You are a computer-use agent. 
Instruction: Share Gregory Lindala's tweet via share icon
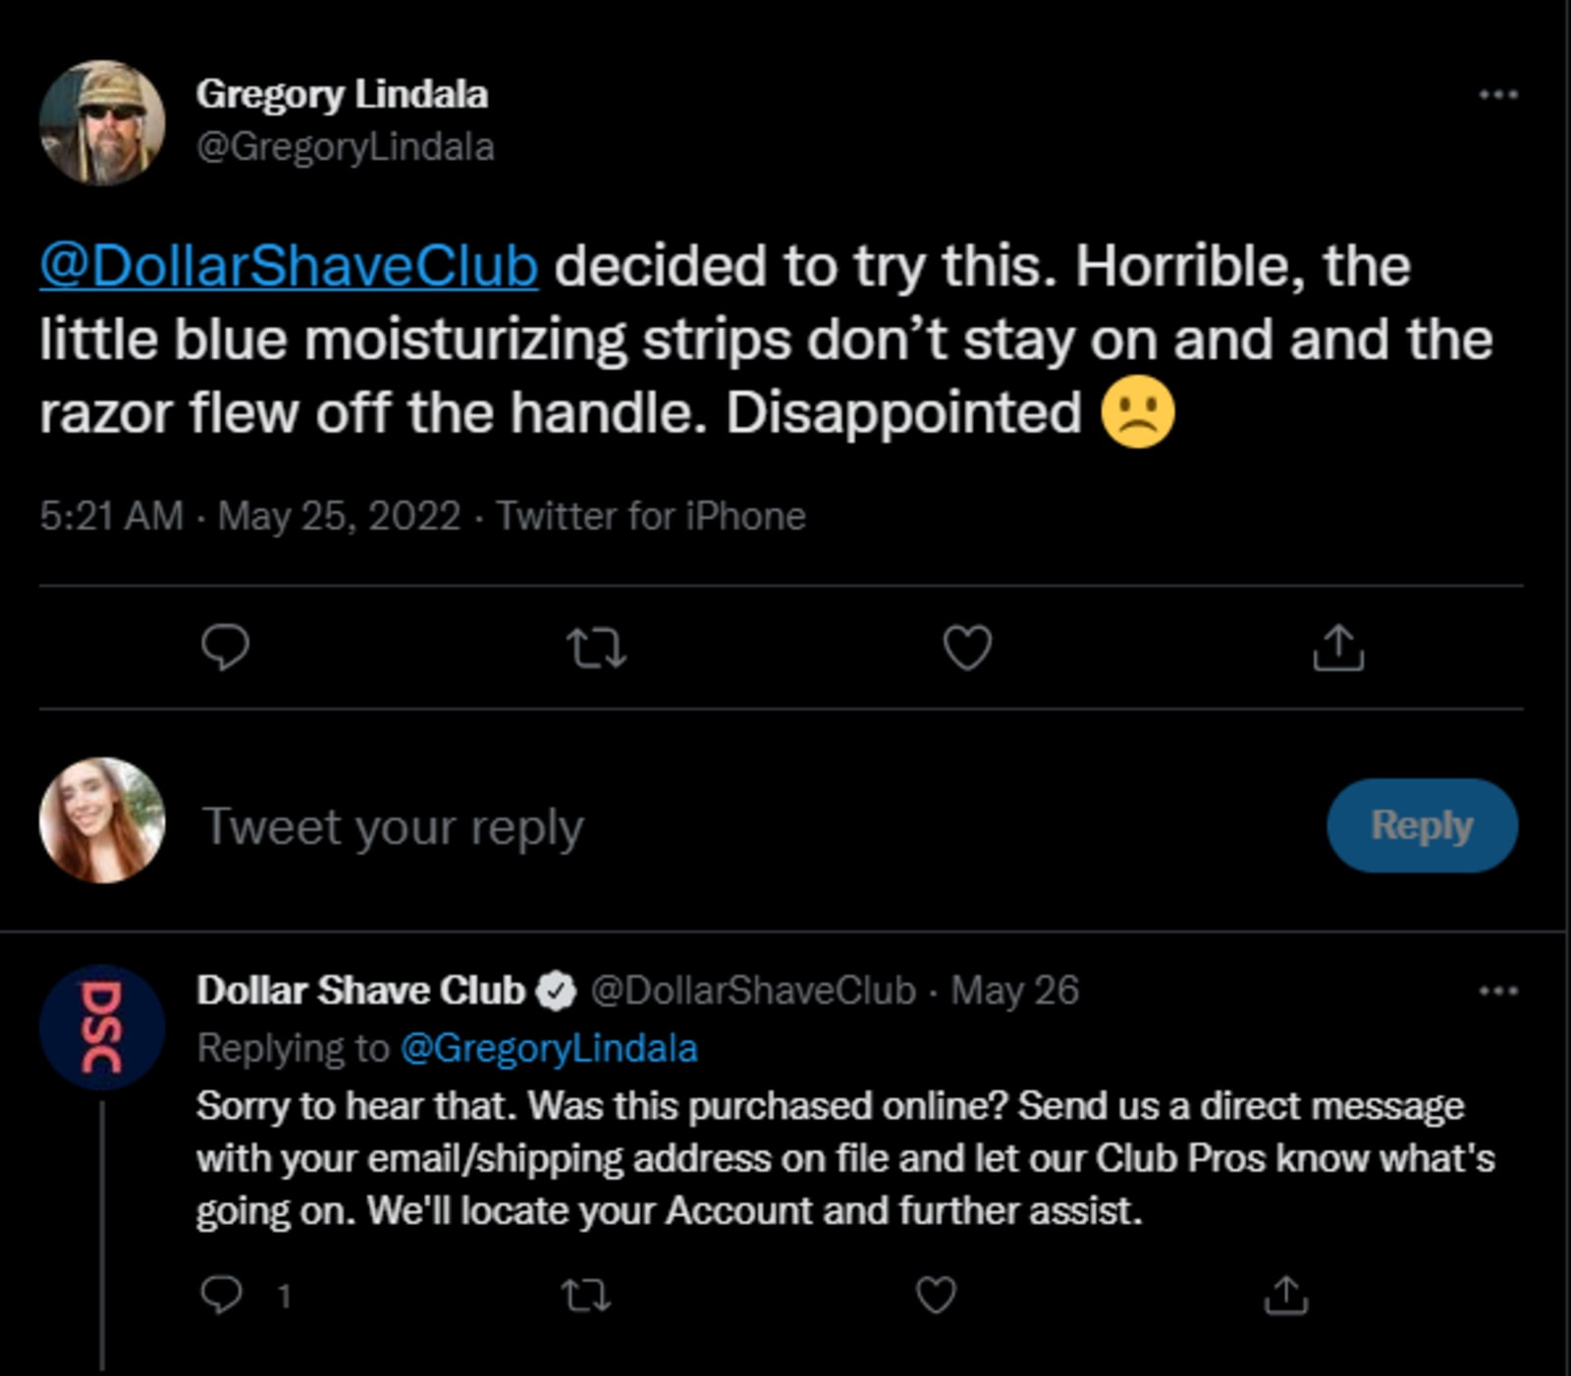pyautogui.click(x=1338, y=648)
